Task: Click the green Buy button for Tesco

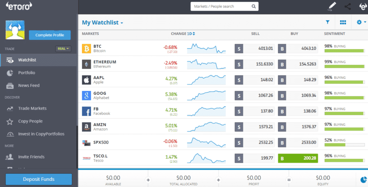Action: [x=298, y=158]
